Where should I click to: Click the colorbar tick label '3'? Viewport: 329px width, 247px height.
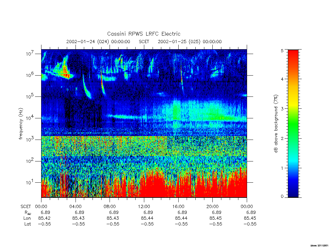[282, 109]
